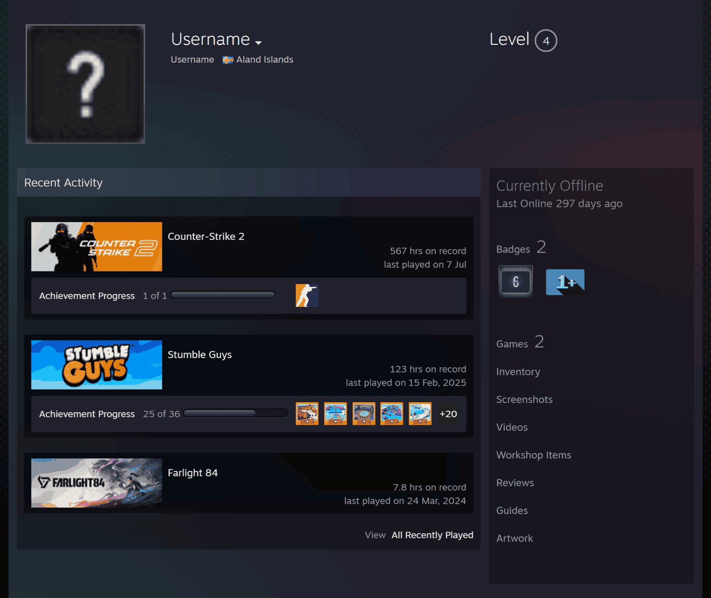Open the Farlight 84 title link
The height and width of the screenshot is (598, 711).
[193, 473]
